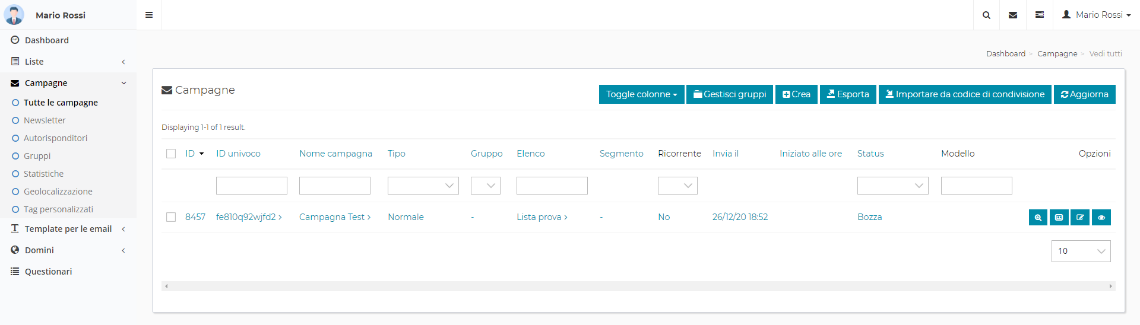The height and width of the screenshot is (325, 1140).
Task: Click the zoom overview icon for campaign 8457
Action: pos(1038,218)
